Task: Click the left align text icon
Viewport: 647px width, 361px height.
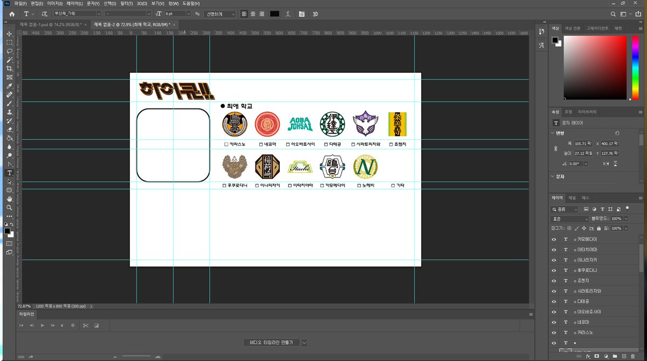Action: (x=244, y=13)
